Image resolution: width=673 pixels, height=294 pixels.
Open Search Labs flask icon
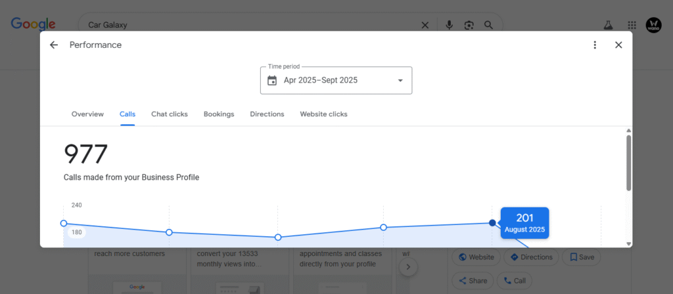608,25
